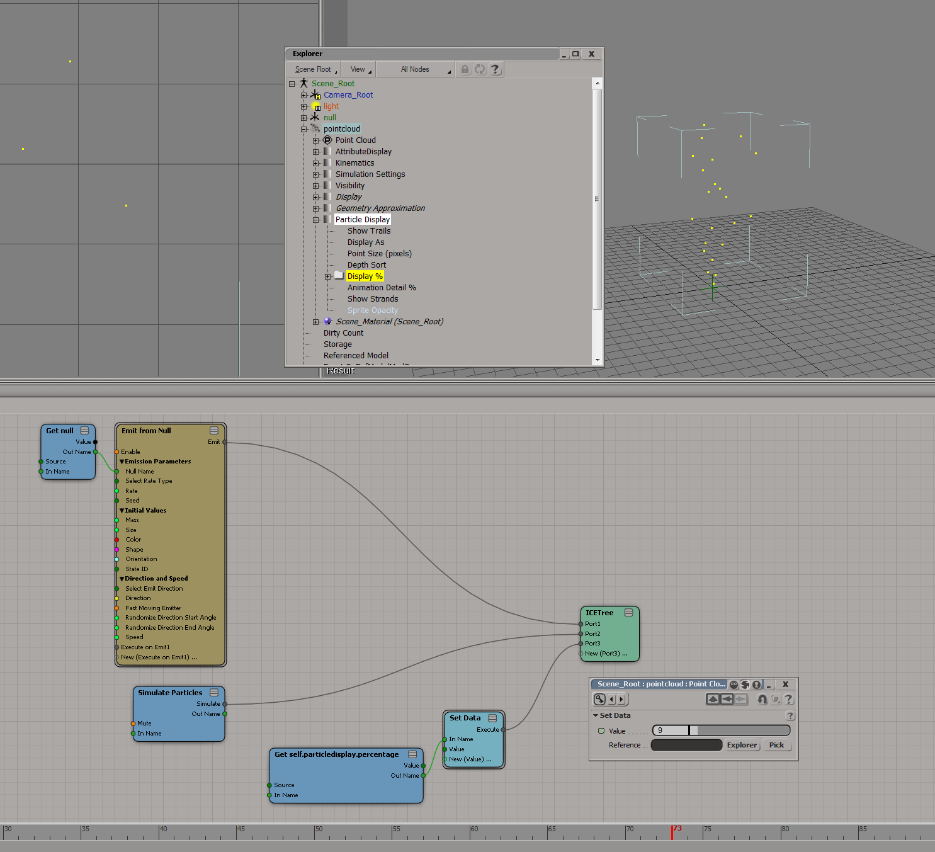Collapse the Particle Display tree node
This screenshot has width=935, height=852.
316,220
